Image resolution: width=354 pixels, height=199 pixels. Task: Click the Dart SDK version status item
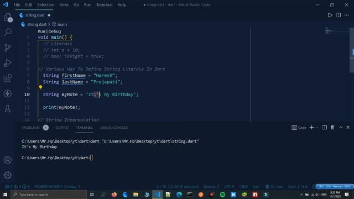(298, 187)
